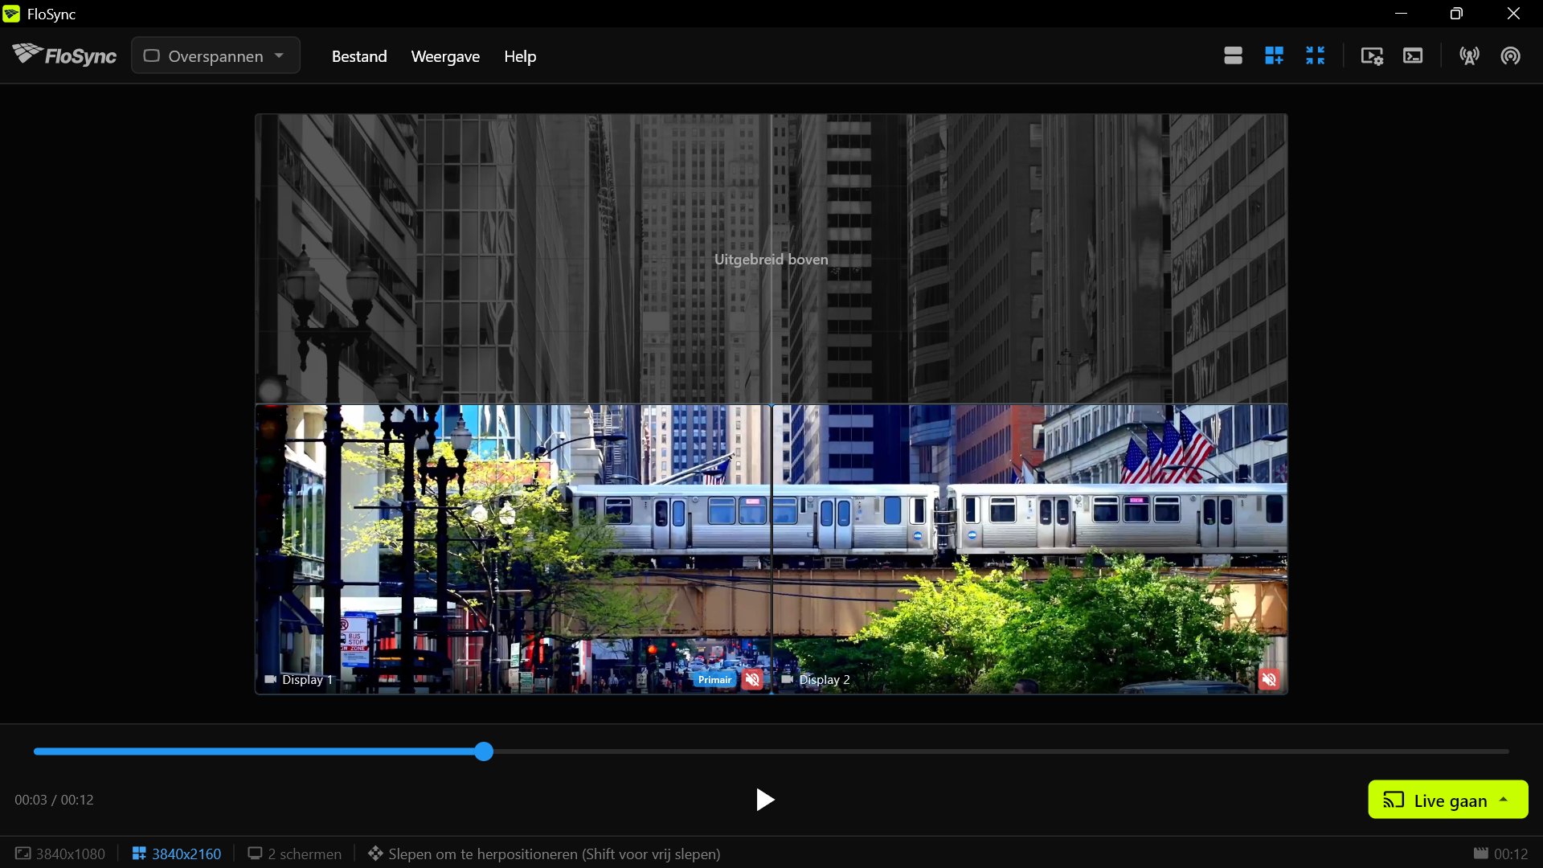Click the Primair badge on Display 1
1543x868 pixels.
click(x=714, y=680)
